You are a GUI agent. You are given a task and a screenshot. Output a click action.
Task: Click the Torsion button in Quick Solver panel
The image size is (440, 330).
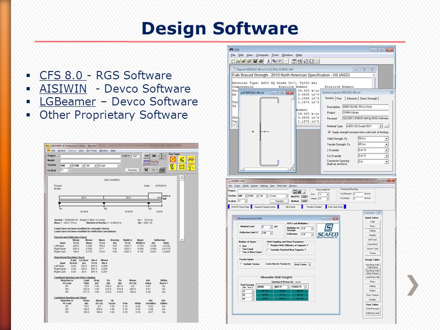[x=372, y=253]
